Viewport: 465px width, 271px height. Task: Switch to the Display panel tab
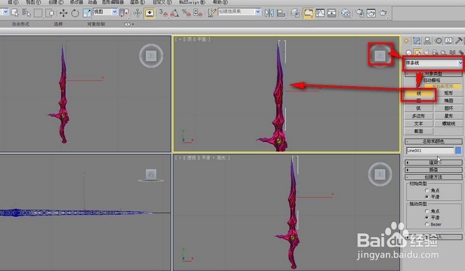[448, 41]
